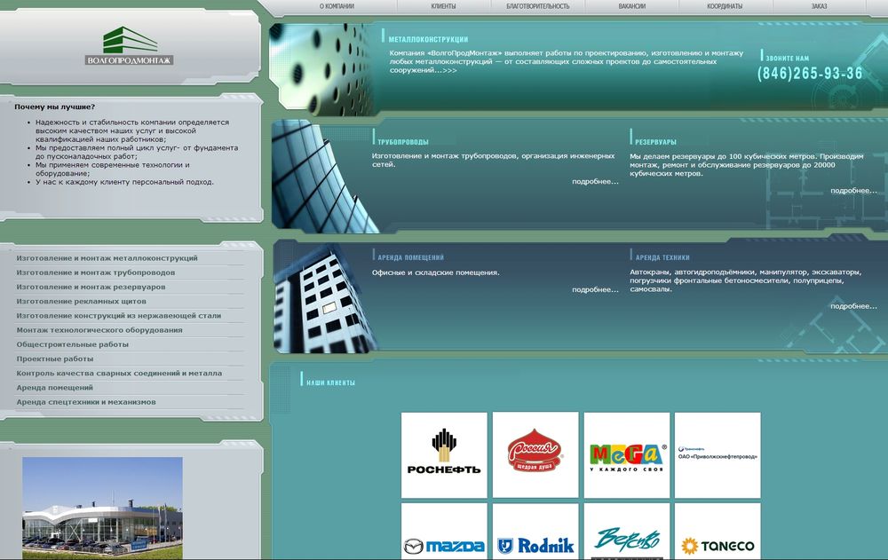
Task: Click подробнее under Трубопроводы
Action: pyautogui.click(x=595, y=182)
